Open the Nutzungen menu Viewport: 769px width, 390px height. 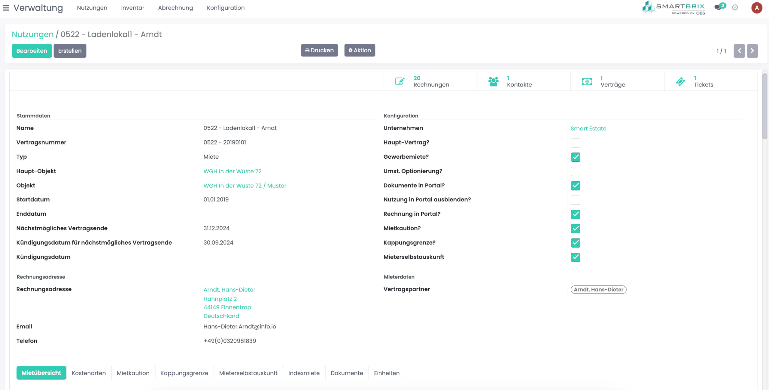tap(92, 8)
